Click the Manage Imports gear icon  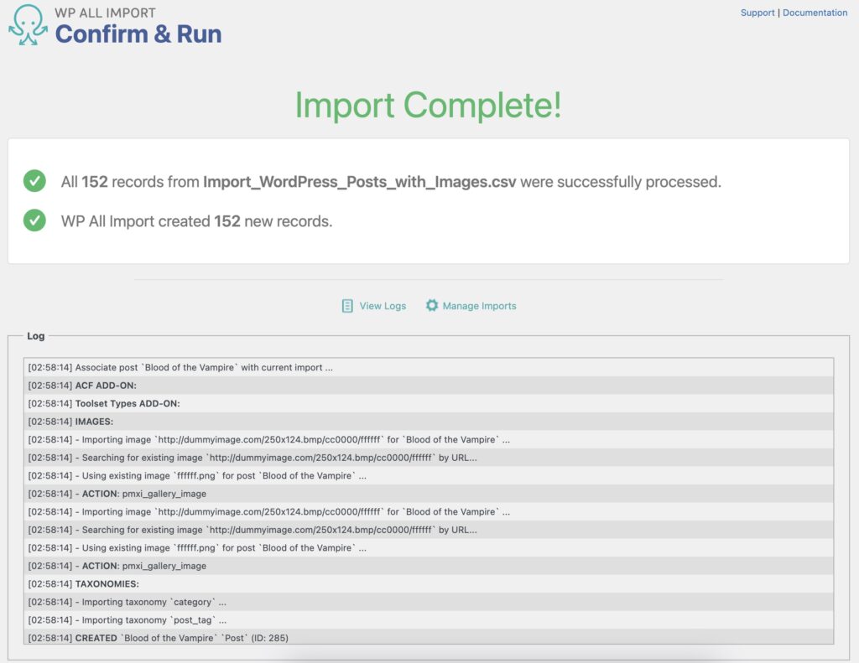(433, 306)
